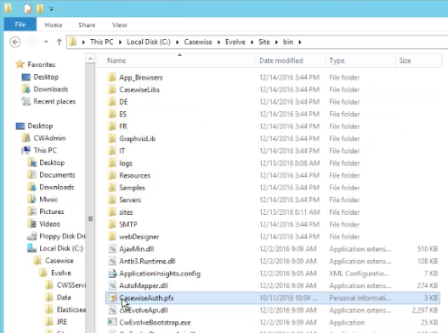Image resolution: width=448 pixels, height=333 pixels.
Task: Open the Forward navigation arrow button
Action: [32, 42]
